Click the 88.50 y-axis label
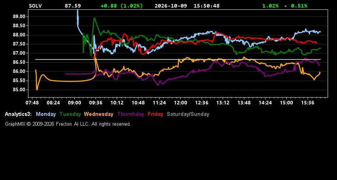The image size is (337, 180). 19,26
